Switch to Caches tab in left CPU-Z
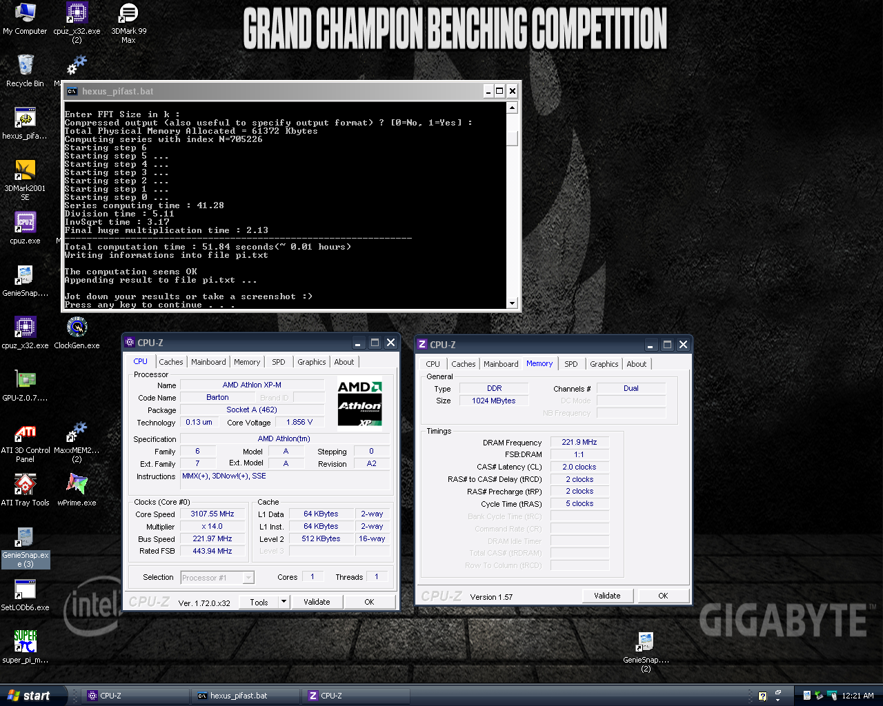Screen dimensions: 883x706 click(x=171, y=362)
